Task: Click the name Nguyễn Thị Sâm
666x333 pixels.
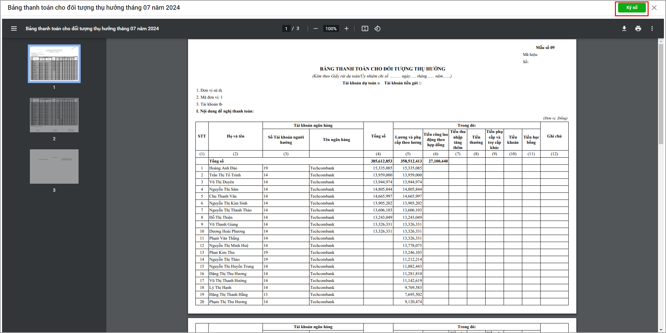Action: [224, 189]
